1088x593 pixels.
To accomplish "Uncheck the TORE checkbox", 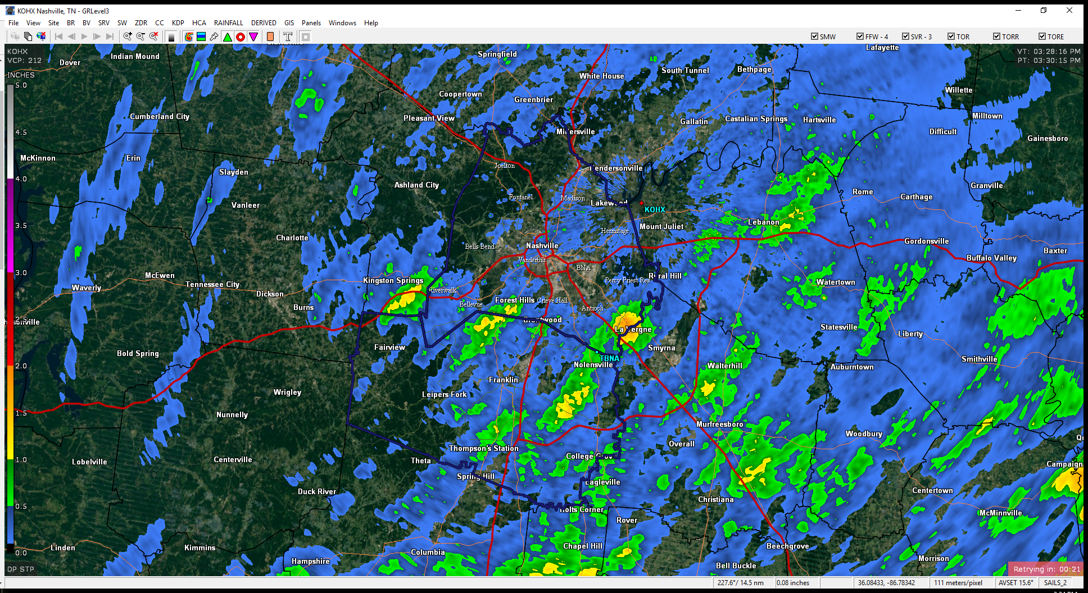I will pyautogui.click(x=1042, y=37).
